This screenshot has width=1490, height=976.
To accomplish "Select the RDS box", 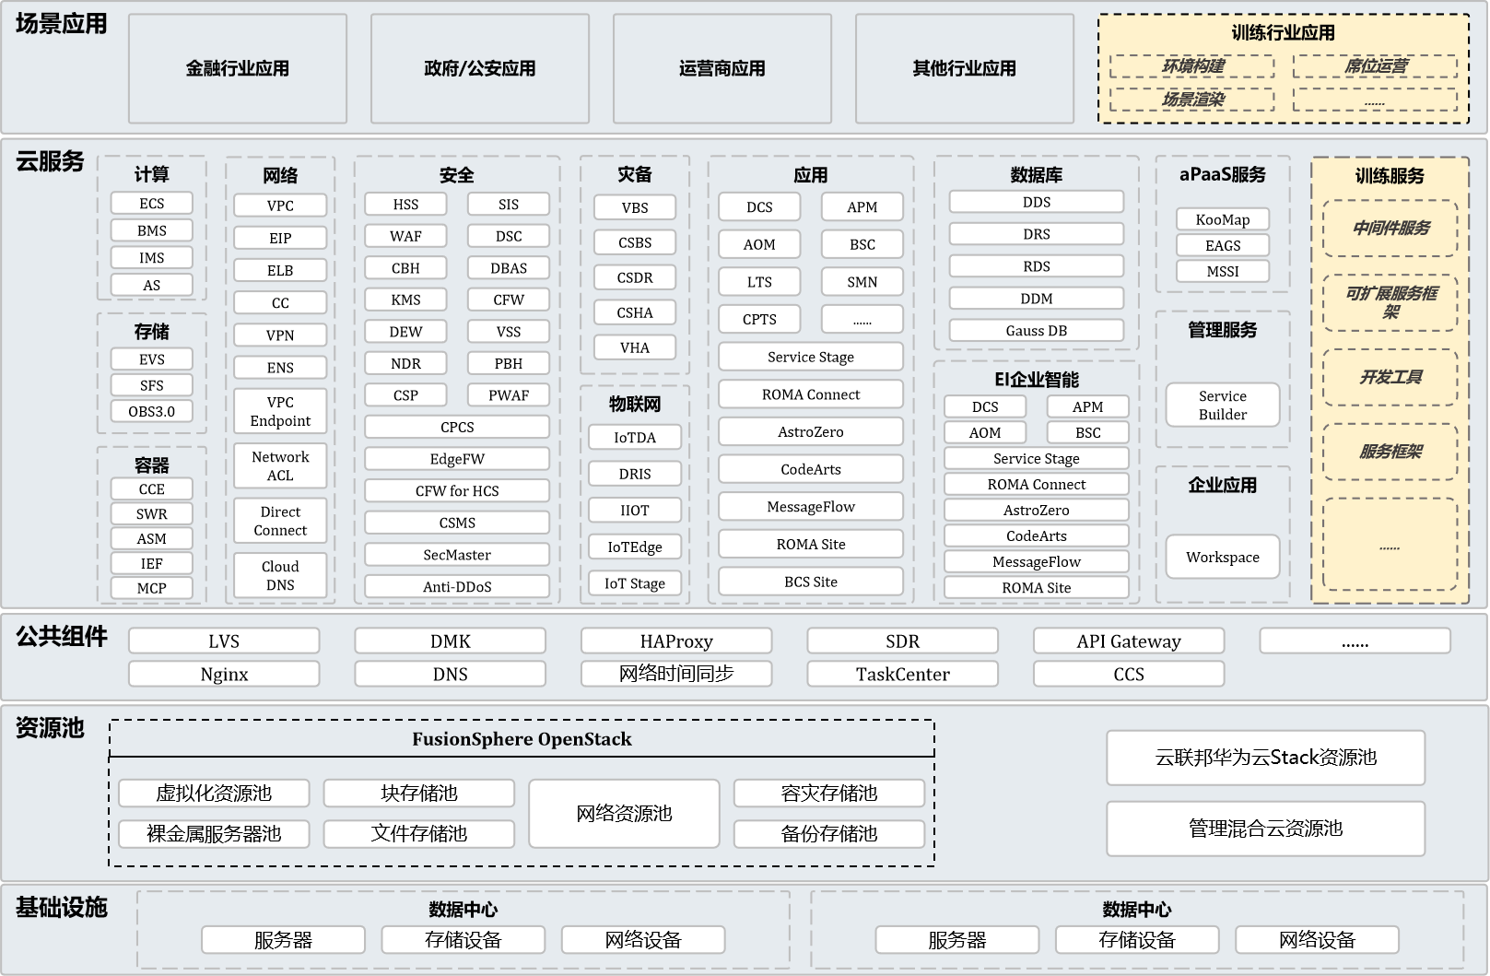I will (1037, 266).
